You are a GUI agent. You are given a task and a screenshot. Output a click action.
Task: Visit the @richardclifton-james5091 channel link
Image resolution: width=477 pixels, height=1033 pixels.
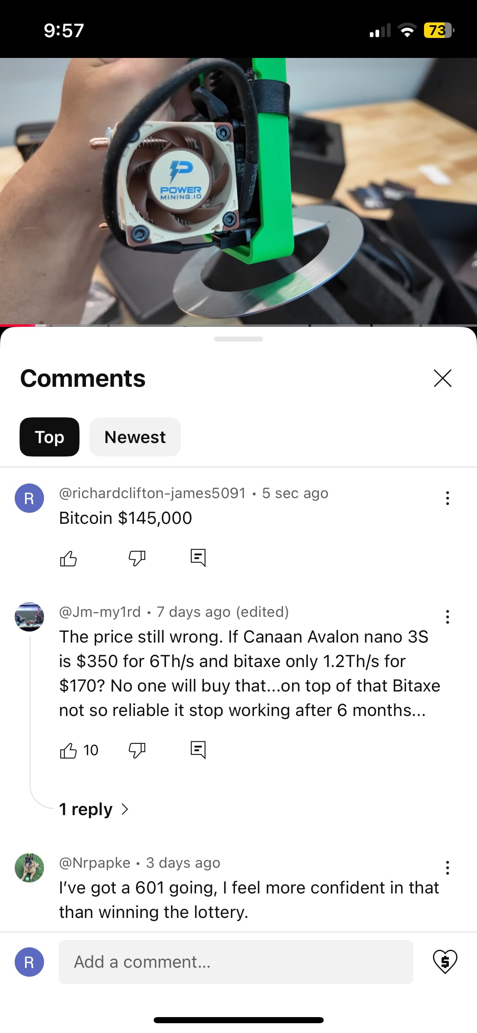point(152,493)
